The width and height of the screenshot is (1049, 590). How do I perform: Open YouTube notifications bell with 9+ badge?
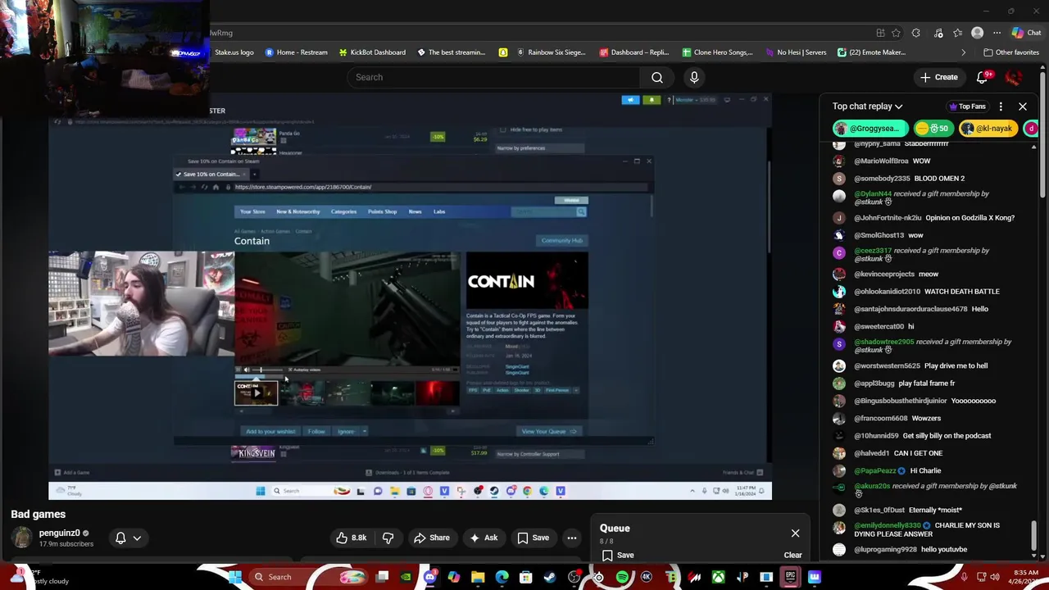[983, 77]
